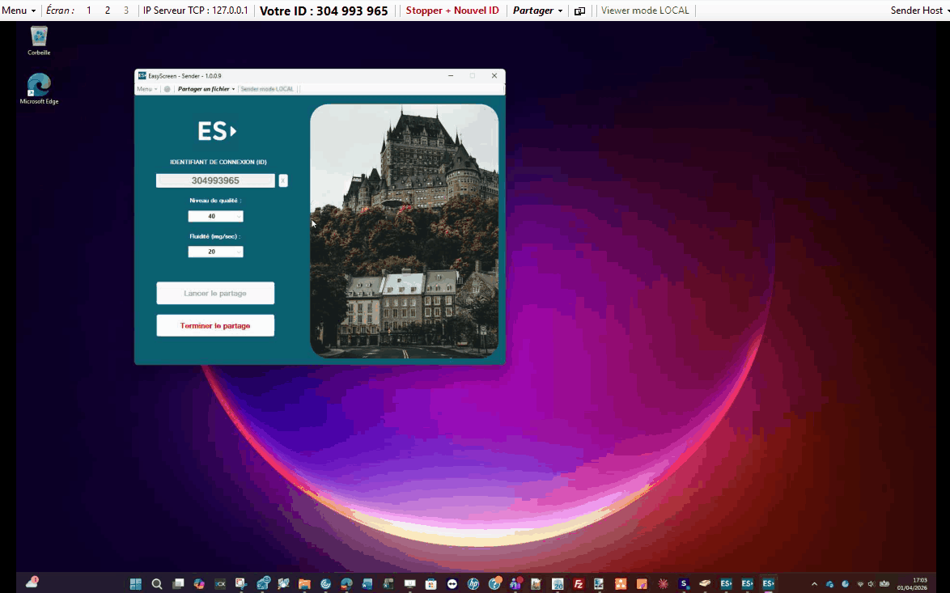Click the HP icon in the taskbar
Viewport: 950px width, 593px height.
pyautogui.click(x=473, y=583)
